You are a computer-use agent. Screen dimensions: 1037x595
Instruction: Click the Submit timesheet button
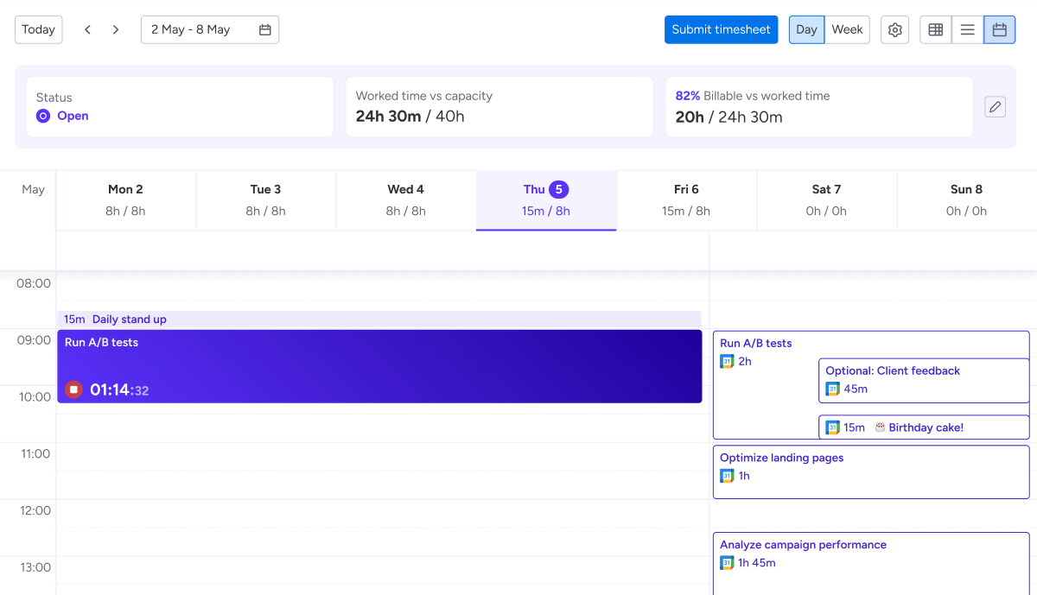pyautogui.click(x=721, y=29)
